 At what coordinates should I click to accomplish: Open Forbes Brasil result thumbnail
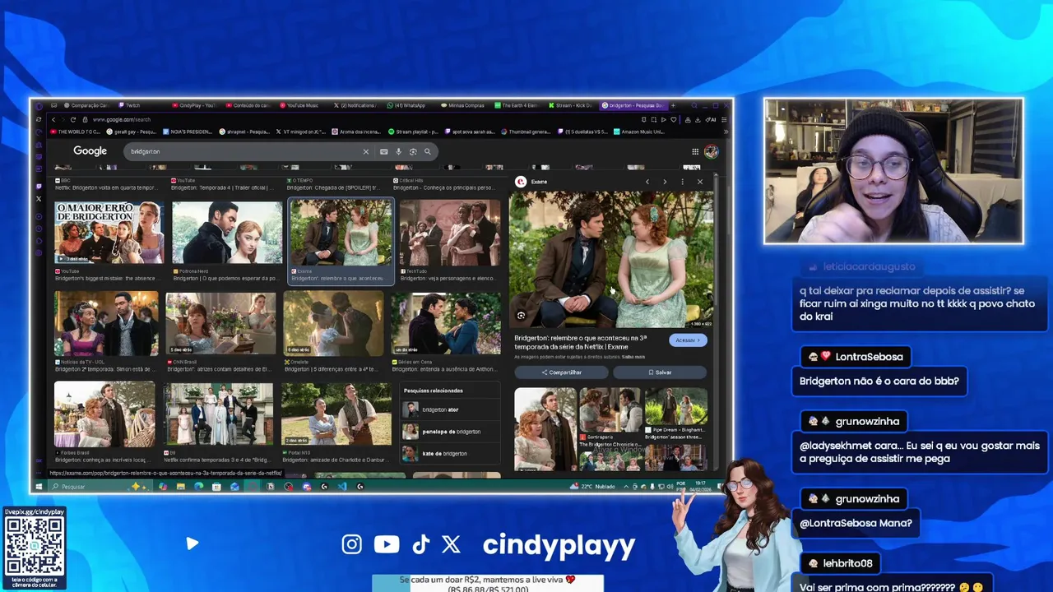coord(104,414)
